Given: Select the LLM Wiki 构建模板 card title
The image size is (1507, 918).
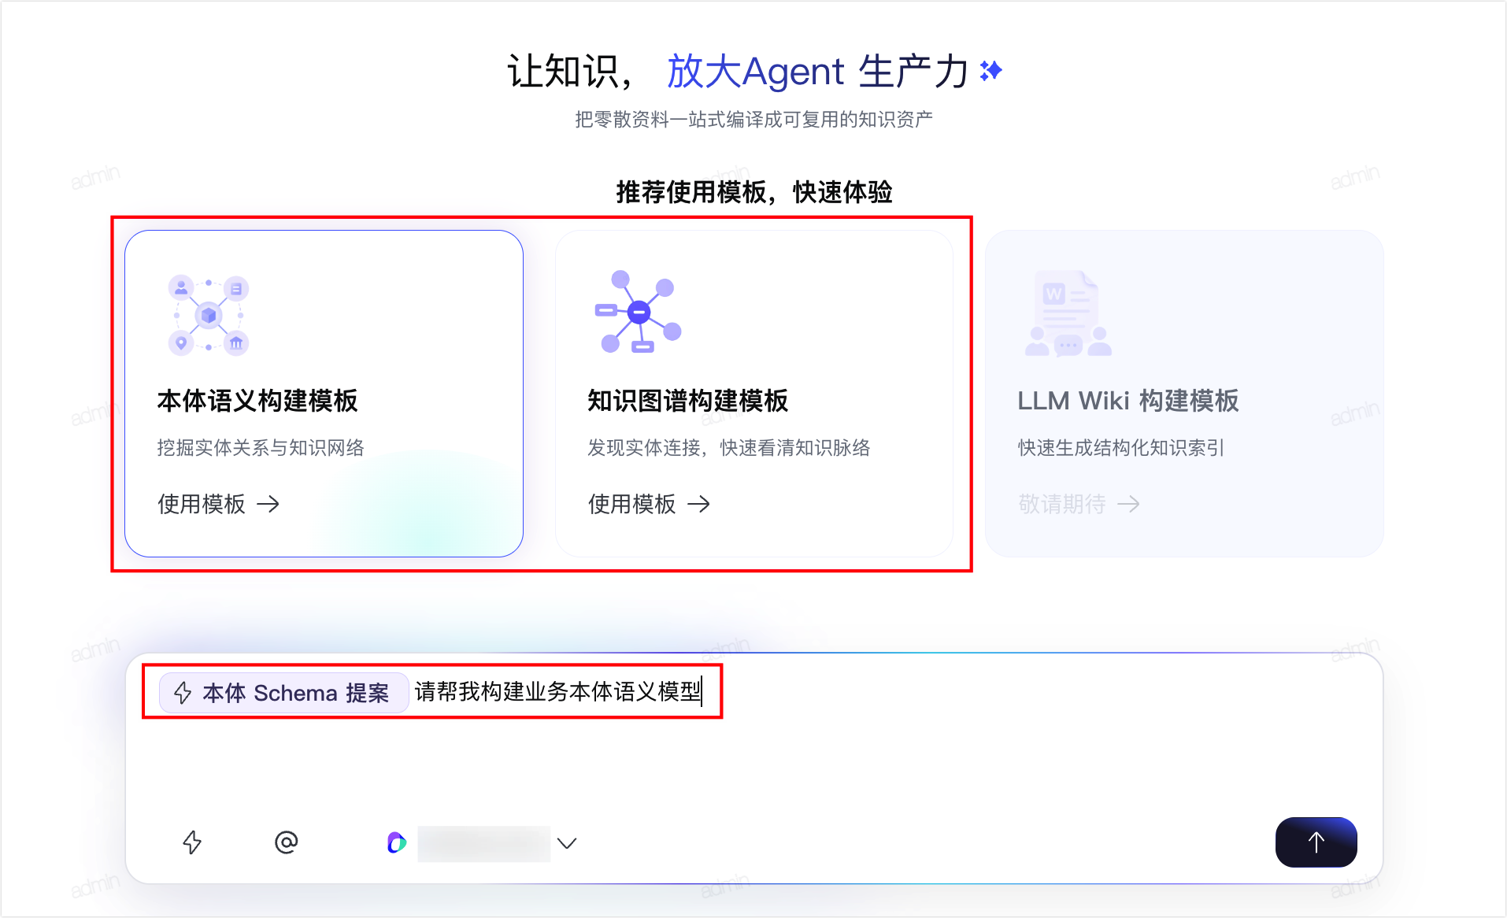Looking at the screenshot, I should click(1127, 401).
